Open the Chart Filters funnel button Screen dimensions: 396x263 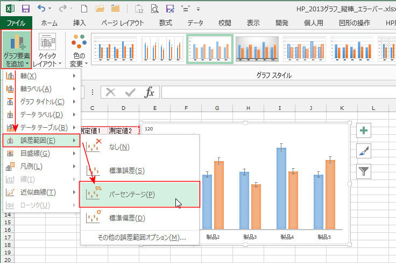365,171
